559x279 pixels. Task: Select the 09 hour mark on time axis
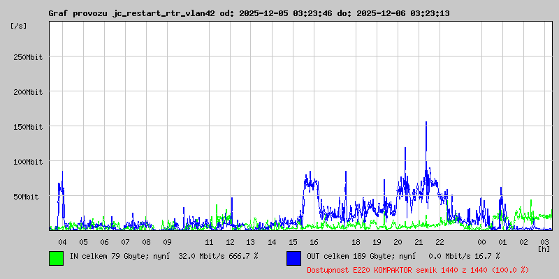tap(167, 242)
